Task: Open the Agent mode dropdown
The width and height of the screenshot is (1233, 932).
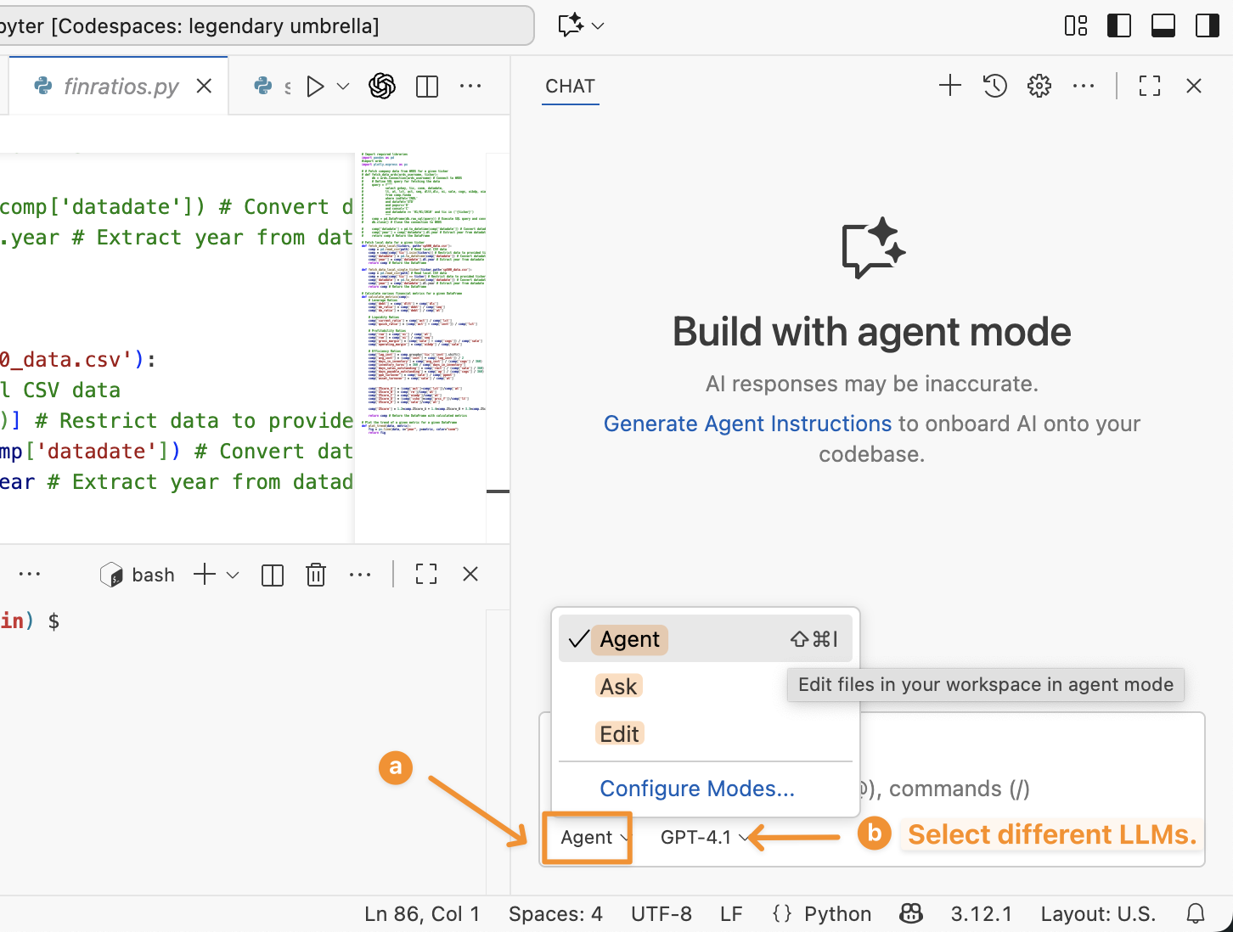Action: click(x=588, y=838)
